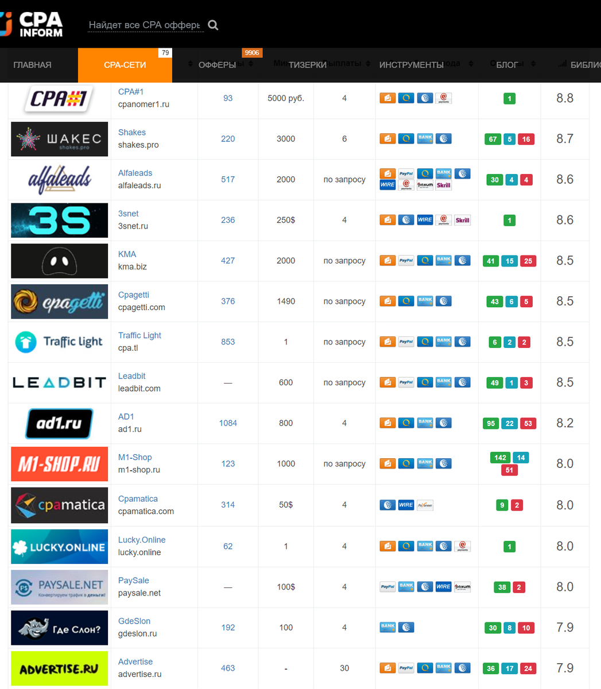Open the ИНСТРУМЕНТЫ menu tab
The height and width of the screenshot is (689, 601).
coord(411,65)
